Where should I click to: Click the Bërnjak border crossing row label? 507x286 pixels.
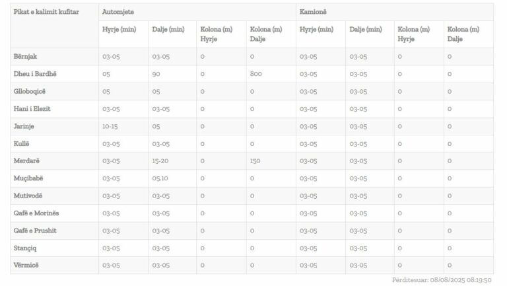pos(27,57)
